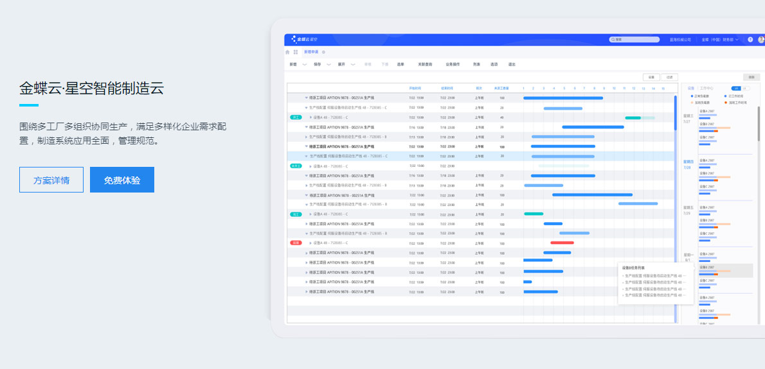Select the 新增申请 tab
Screen dimensions: 765x369
coord(310,51)
